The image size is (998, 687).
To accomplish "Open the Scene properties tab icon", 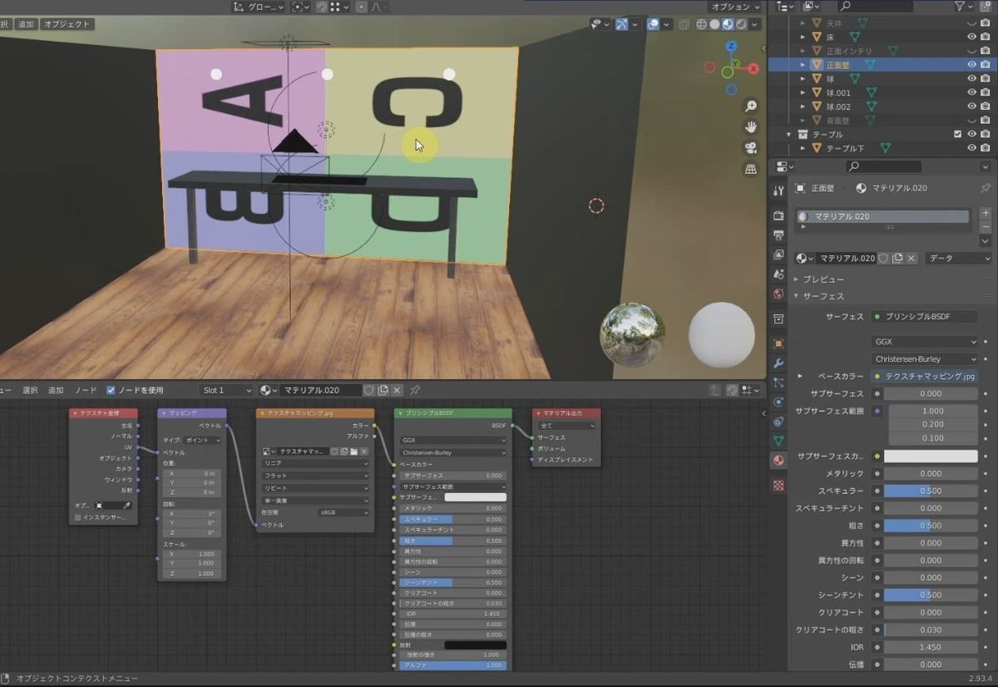I will [x=778, y=274].
